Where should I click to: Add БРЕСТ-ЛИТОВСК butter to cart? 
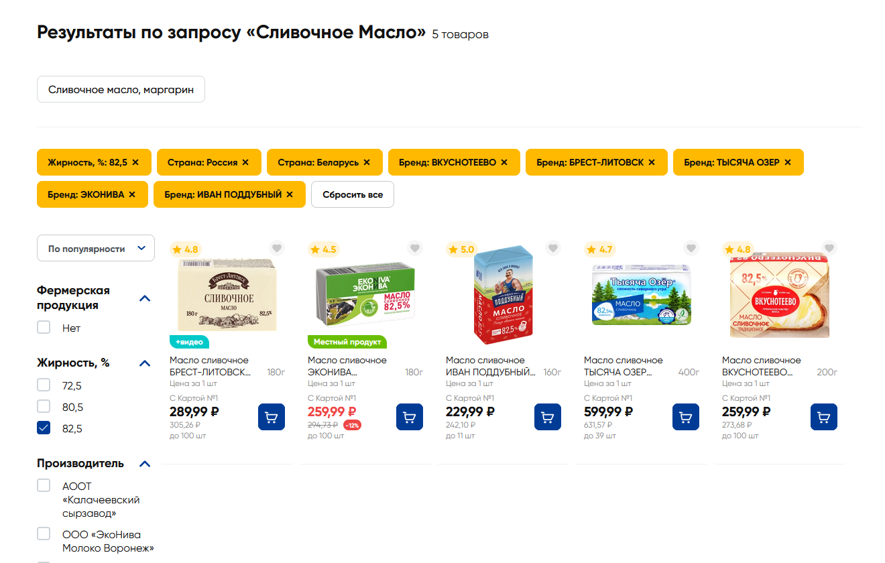272,417
